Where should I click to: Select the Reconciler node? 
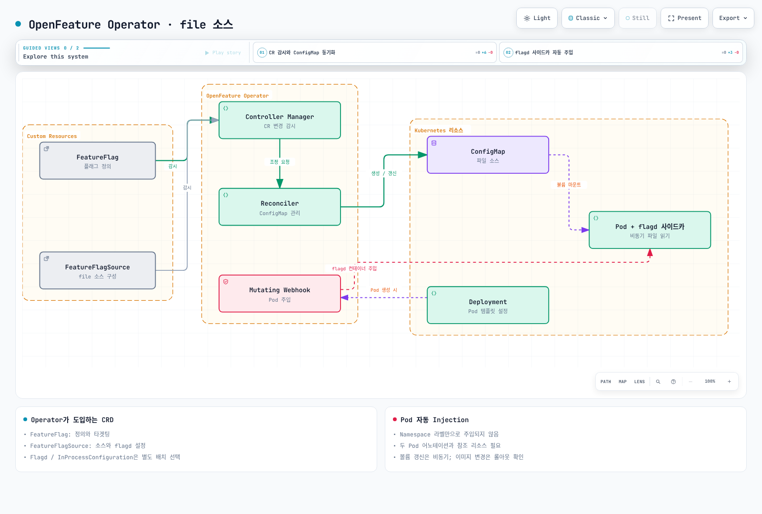pos(280,207)
